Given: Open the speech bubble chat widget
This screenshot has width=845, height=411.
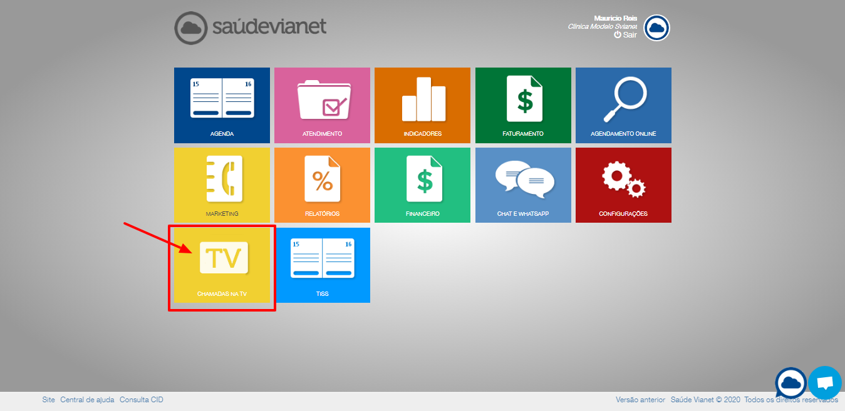Looking at the screenshot, I should (x=824, y=382).
